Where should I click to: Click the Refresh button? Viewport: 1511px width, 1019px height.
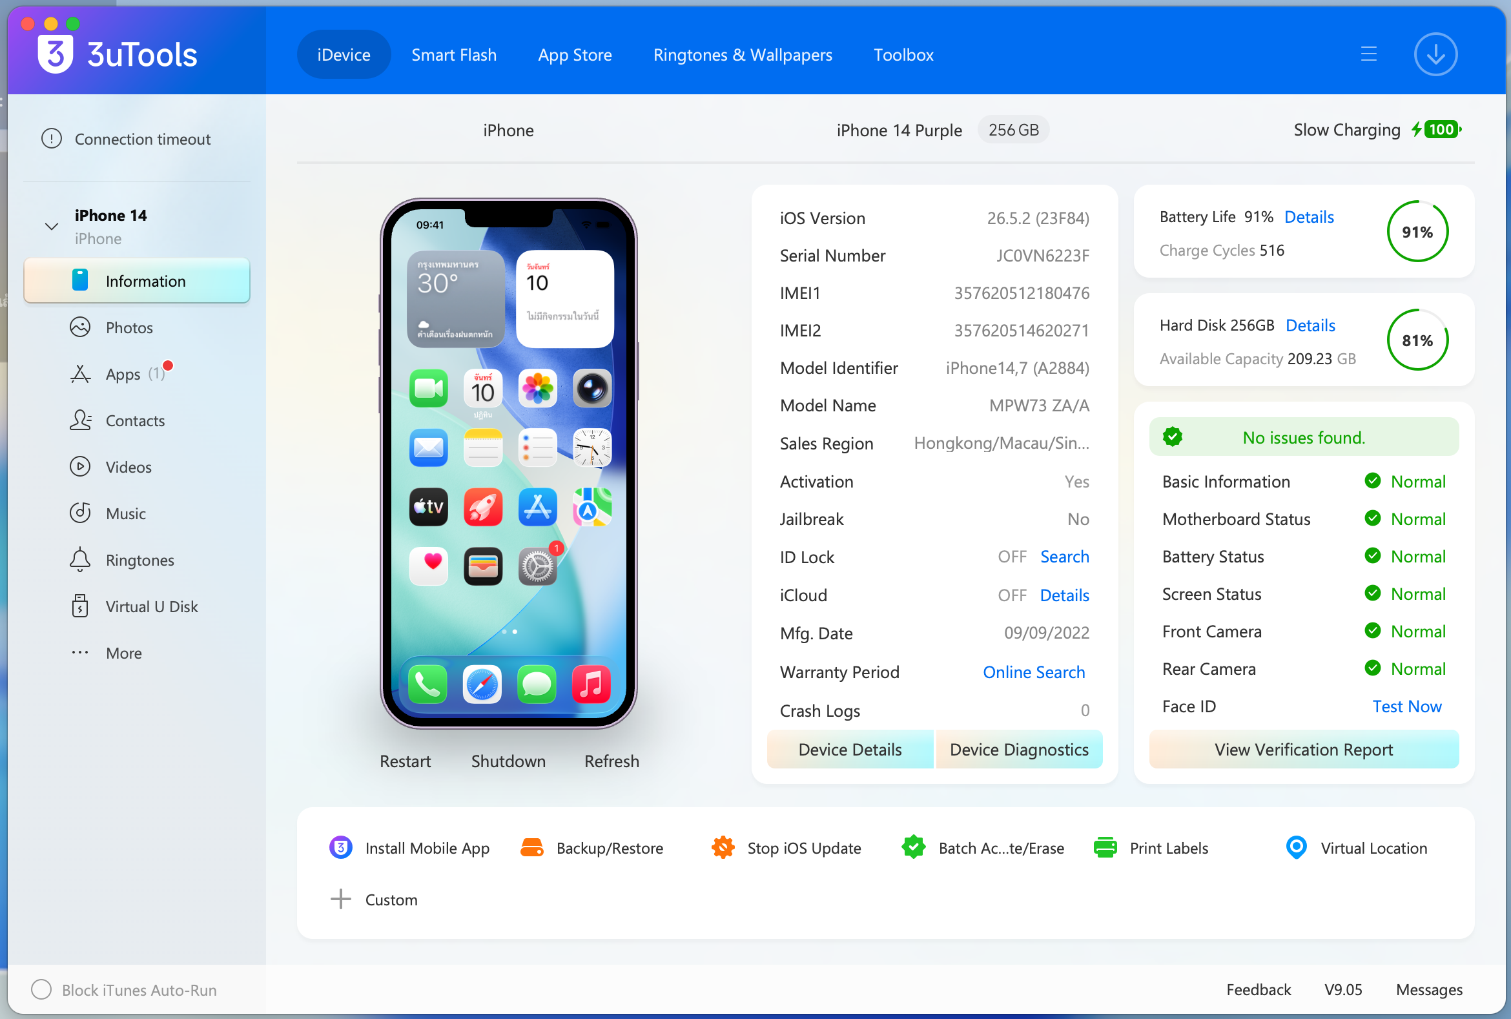coord(612,761)
